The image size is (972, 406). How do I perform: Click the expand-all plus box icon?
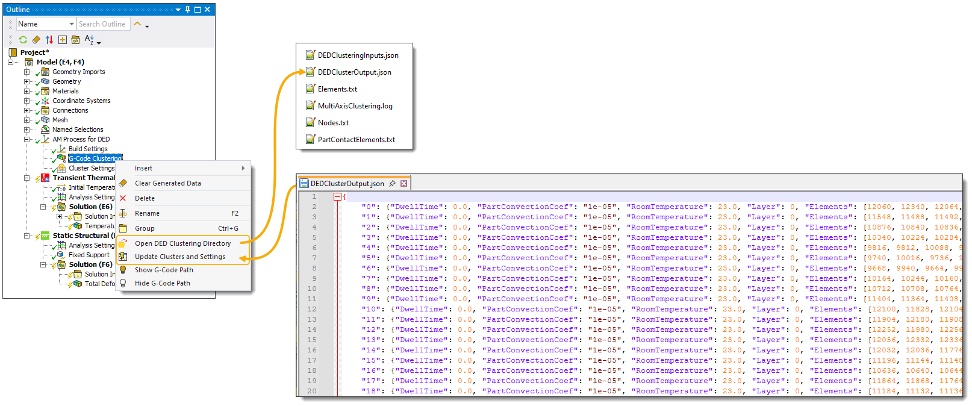63,40
